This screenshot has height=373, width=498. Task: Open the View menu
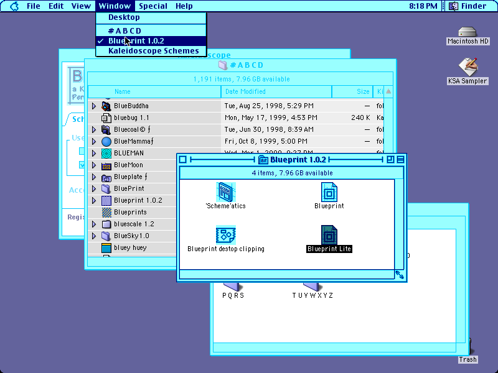[x=81, y=6]
